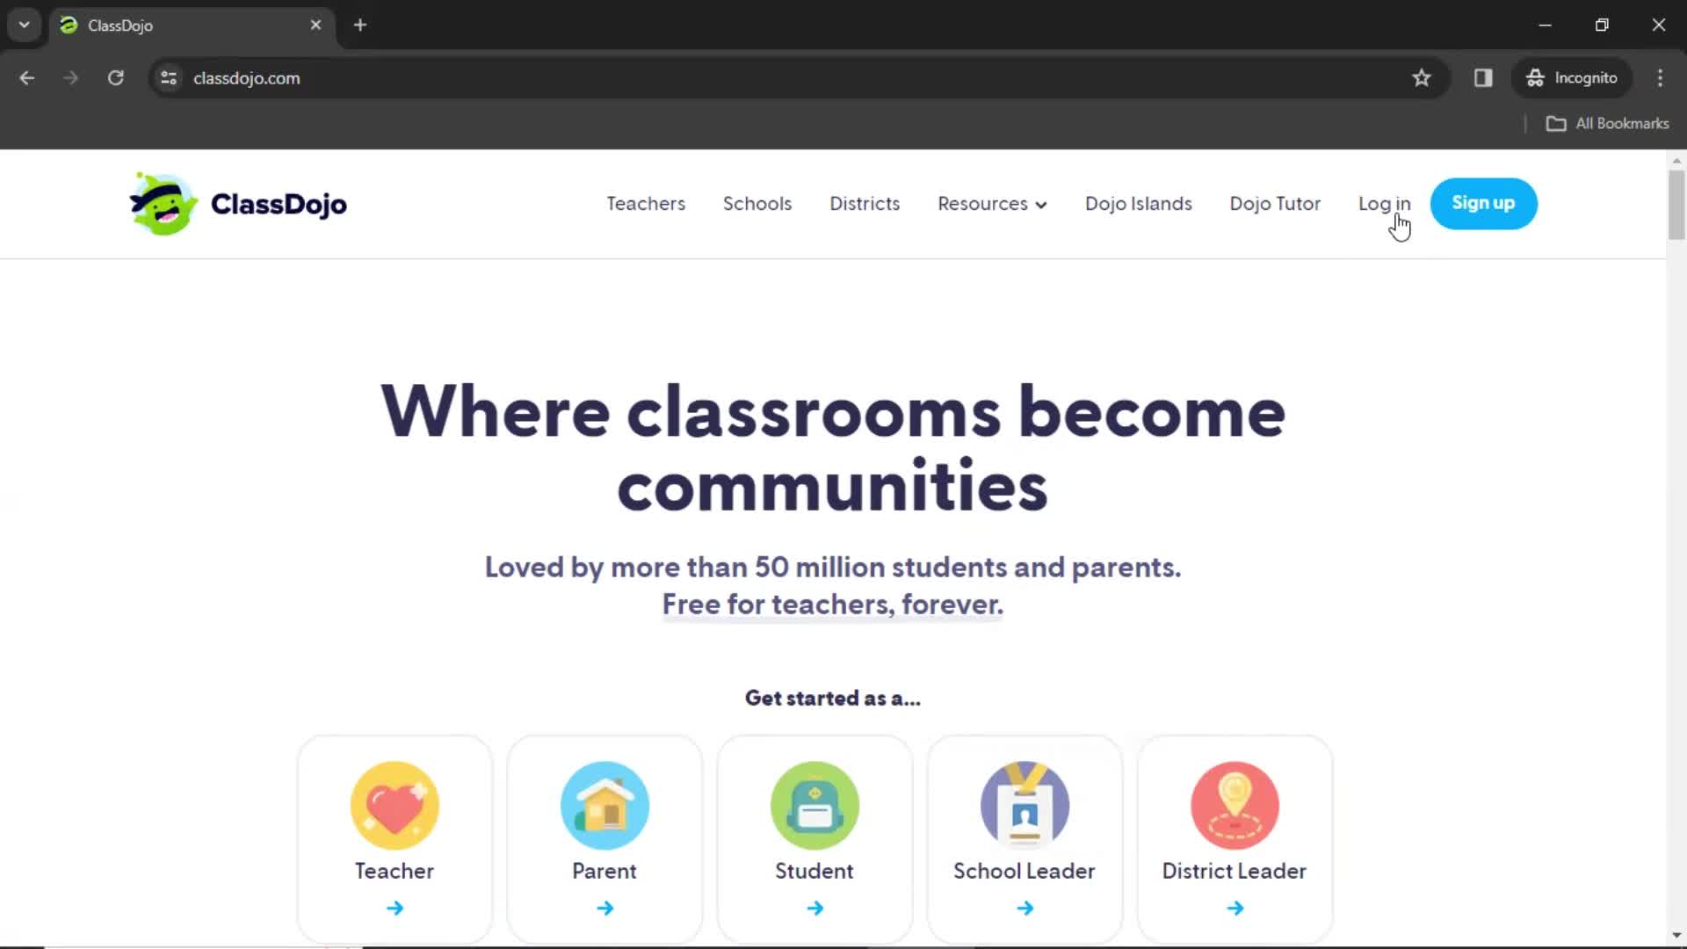Click the Log in button

tap(1385, 203)
